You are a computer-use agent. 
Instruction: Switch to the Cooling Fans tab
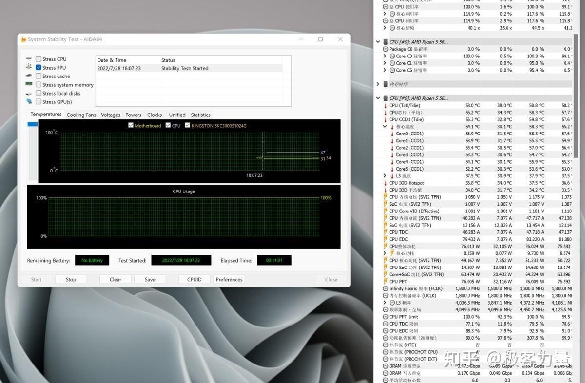81,115
